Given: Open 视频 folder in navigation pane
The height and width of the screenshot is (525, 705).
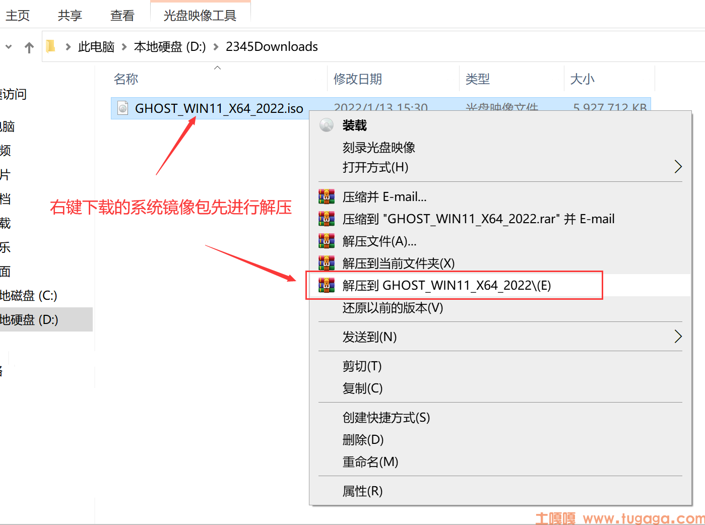Looking at the screenshot, I should point(6,150).
